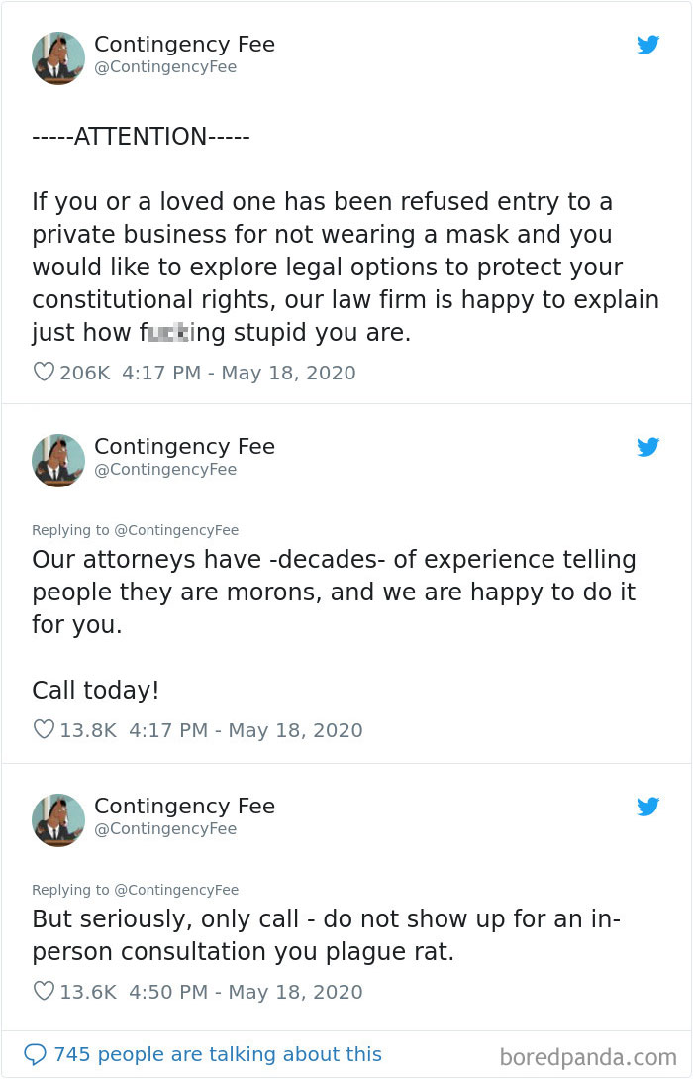
Task: Select the heart icon under the 'plague rat' tweet
Action: [44, 988]
